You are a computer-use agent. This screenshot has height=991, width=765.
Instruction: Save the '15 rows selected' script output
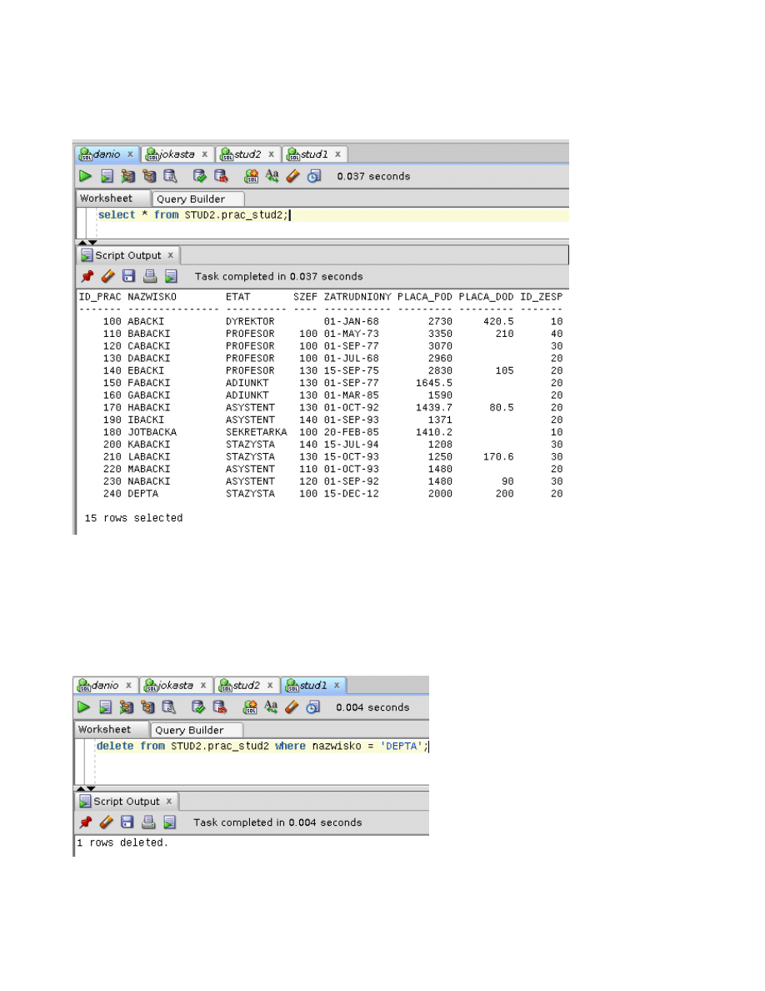129,276
